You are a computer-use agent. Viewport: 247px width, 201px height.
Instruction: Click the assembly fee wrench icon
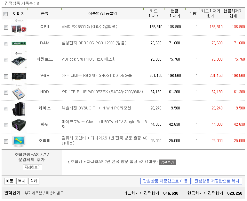tap(19, 141)
